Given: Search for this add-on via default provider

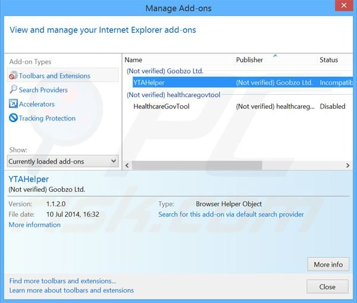Looking at the screenshot, I should [x=231, y=214].
